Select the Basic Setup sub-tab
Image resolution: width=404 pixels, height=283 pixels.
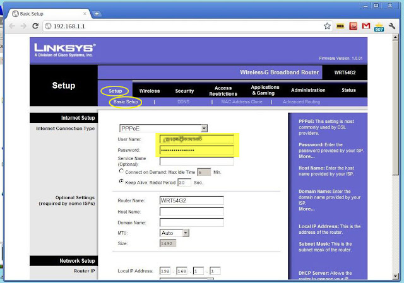[126, 102]
